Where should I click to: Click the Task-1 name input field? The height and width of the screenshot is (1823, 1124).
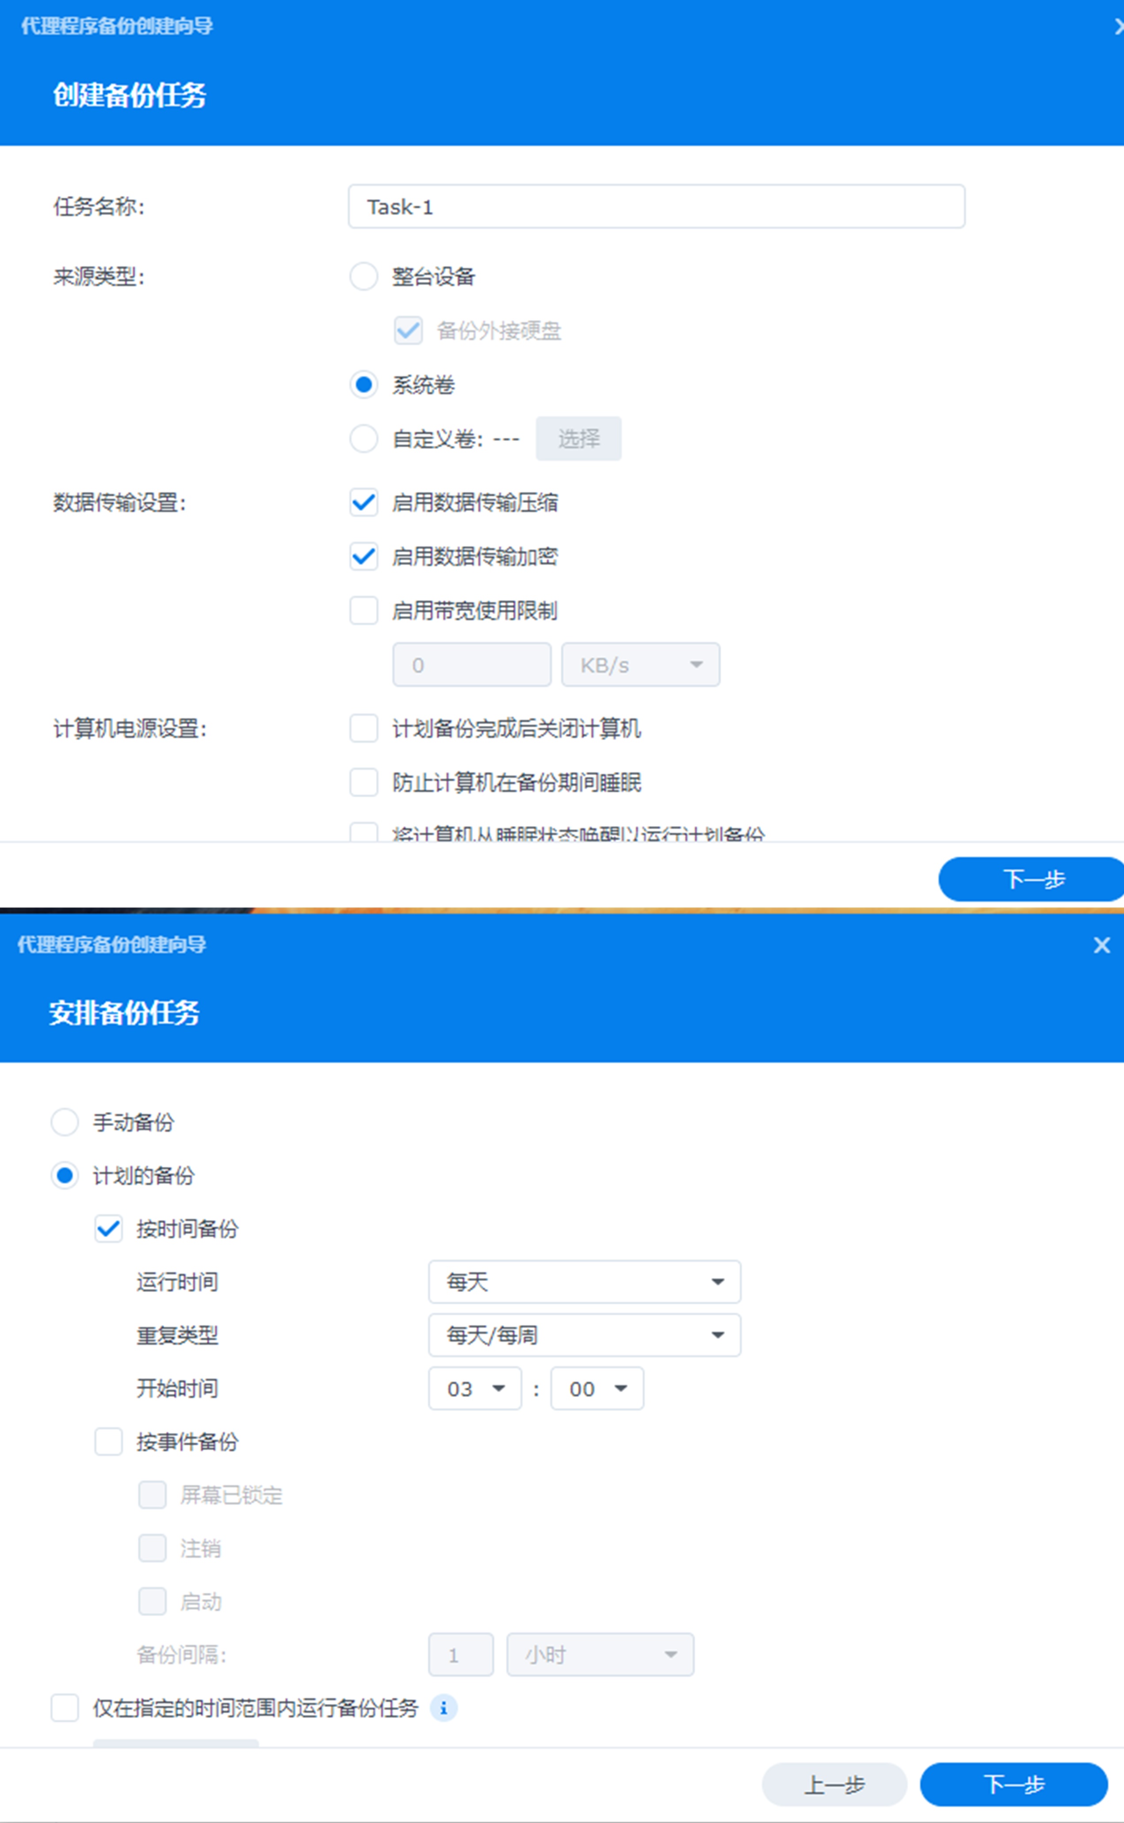click(x=655, y=206)
